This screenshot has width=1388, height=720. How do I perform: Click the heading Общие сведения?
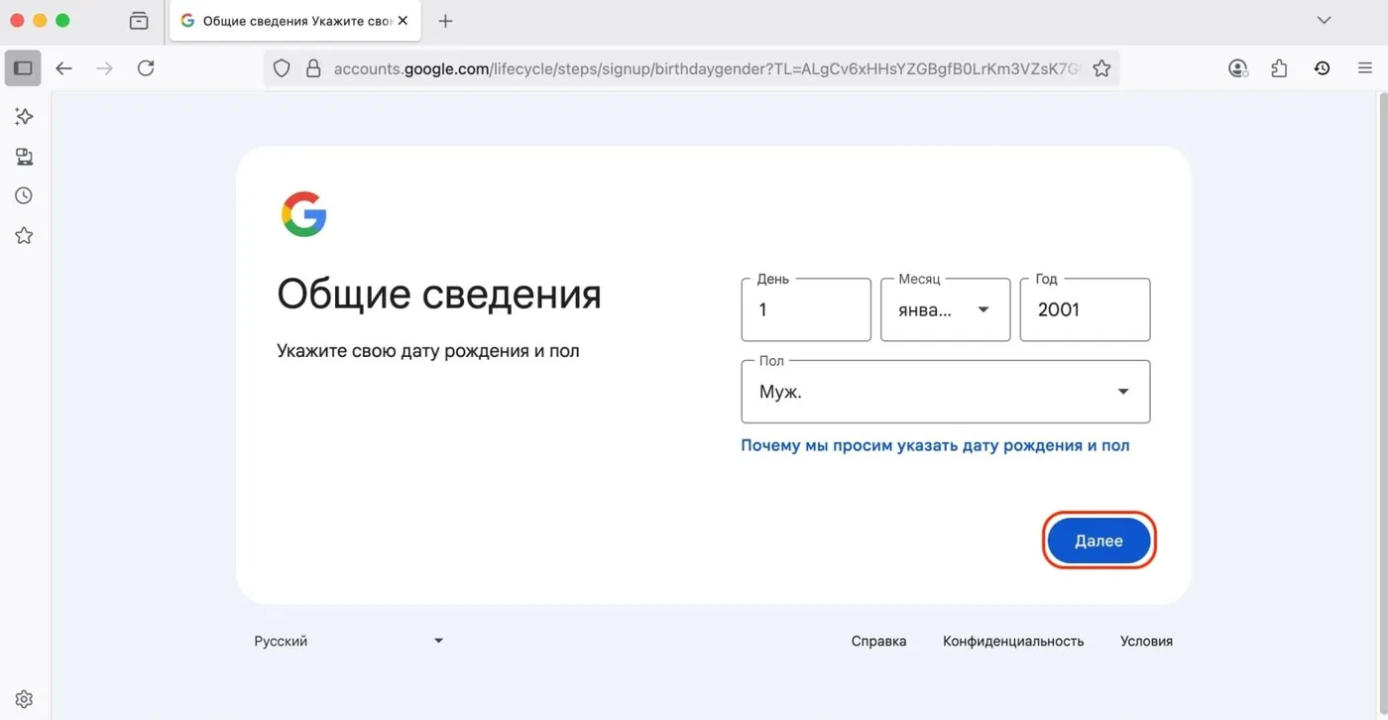[439, 295]
